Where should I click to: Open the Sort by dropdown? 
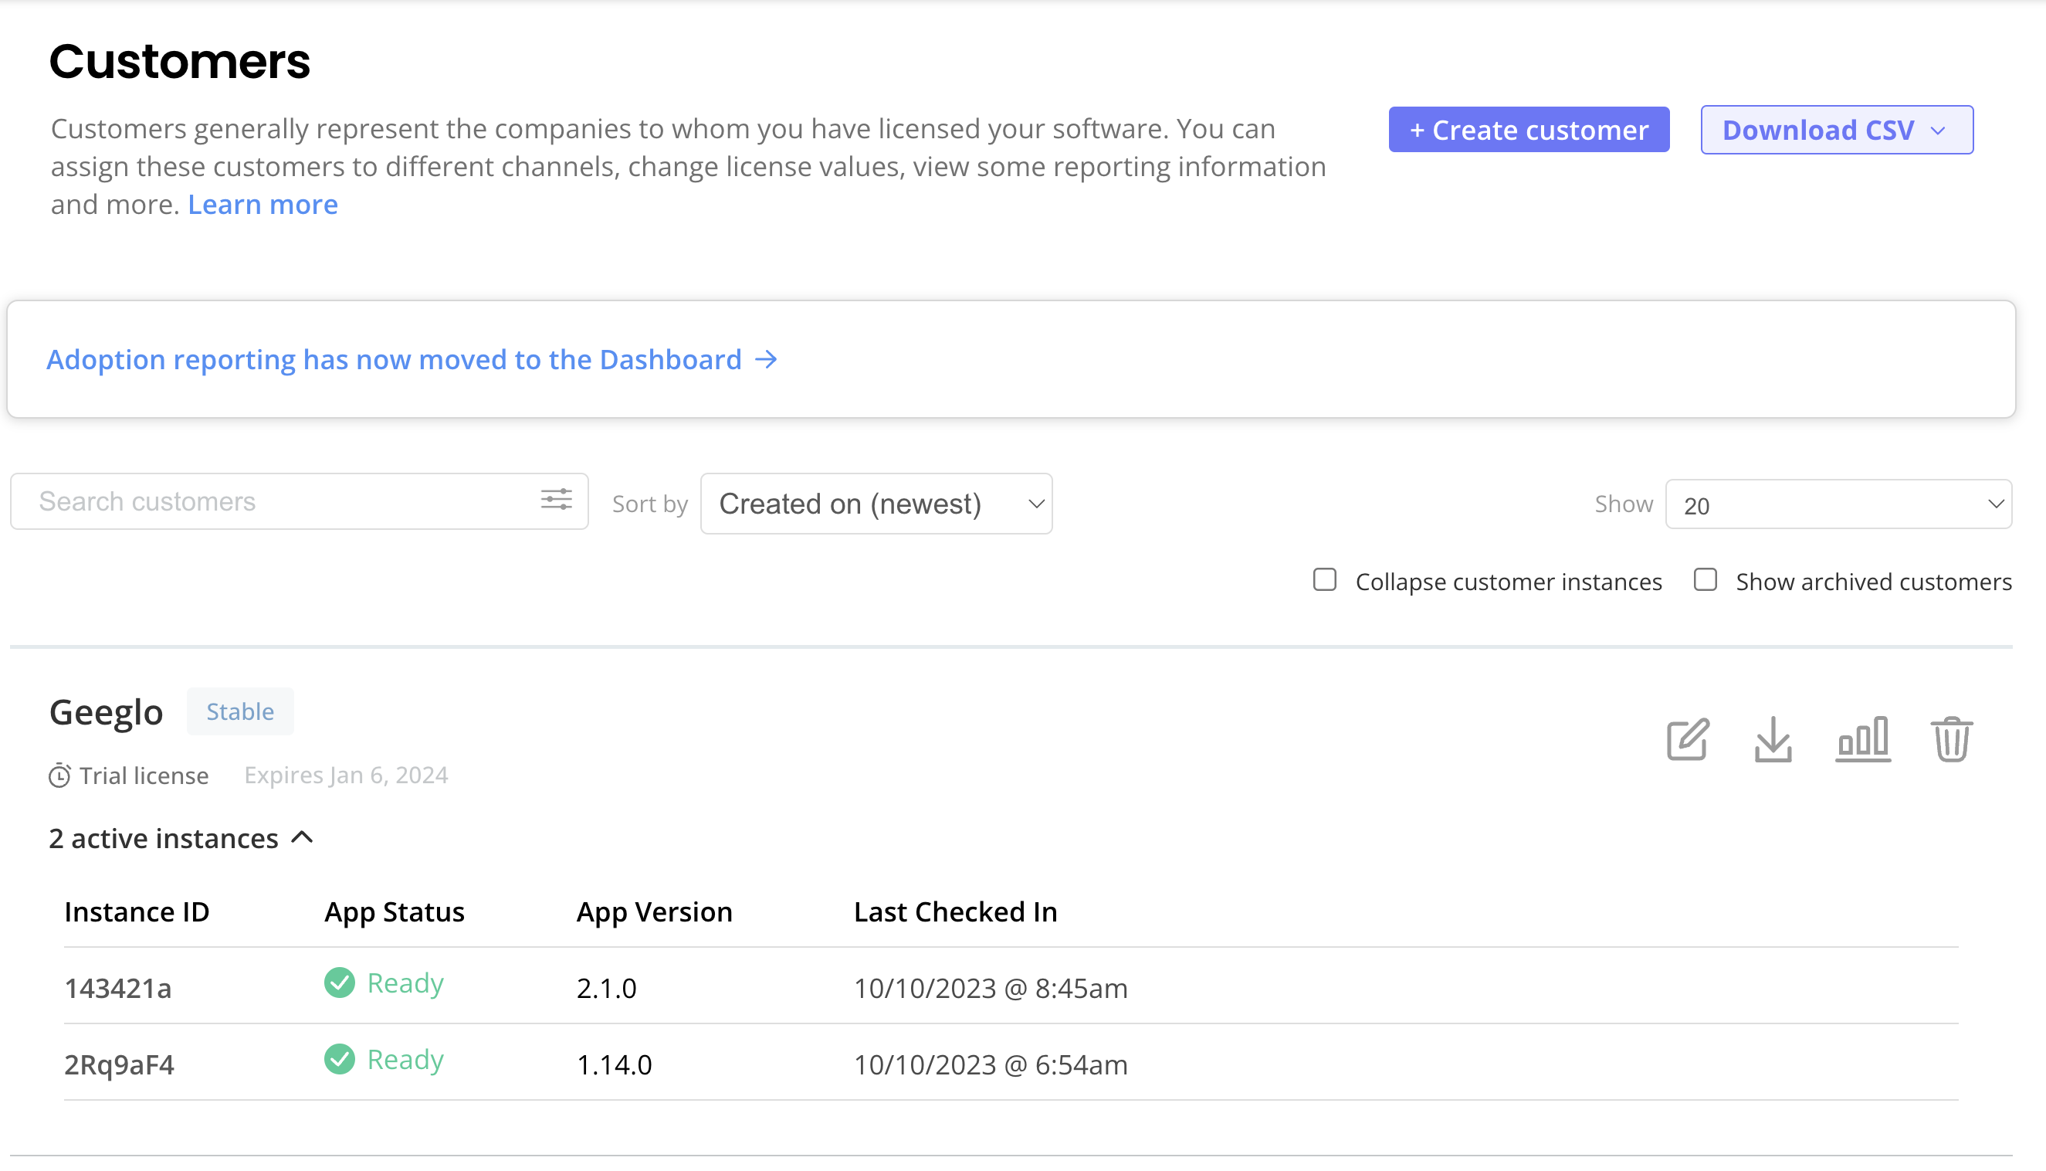pos(876,504)
